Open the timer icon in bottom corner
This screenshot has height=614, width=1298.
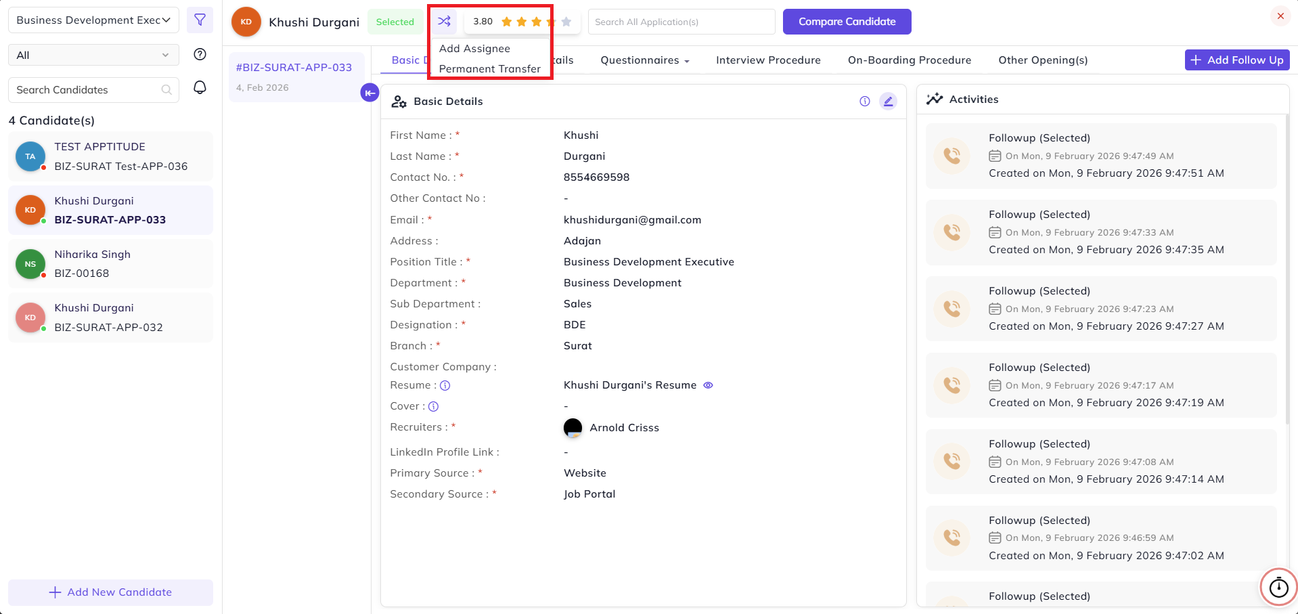click(1278, 587)
